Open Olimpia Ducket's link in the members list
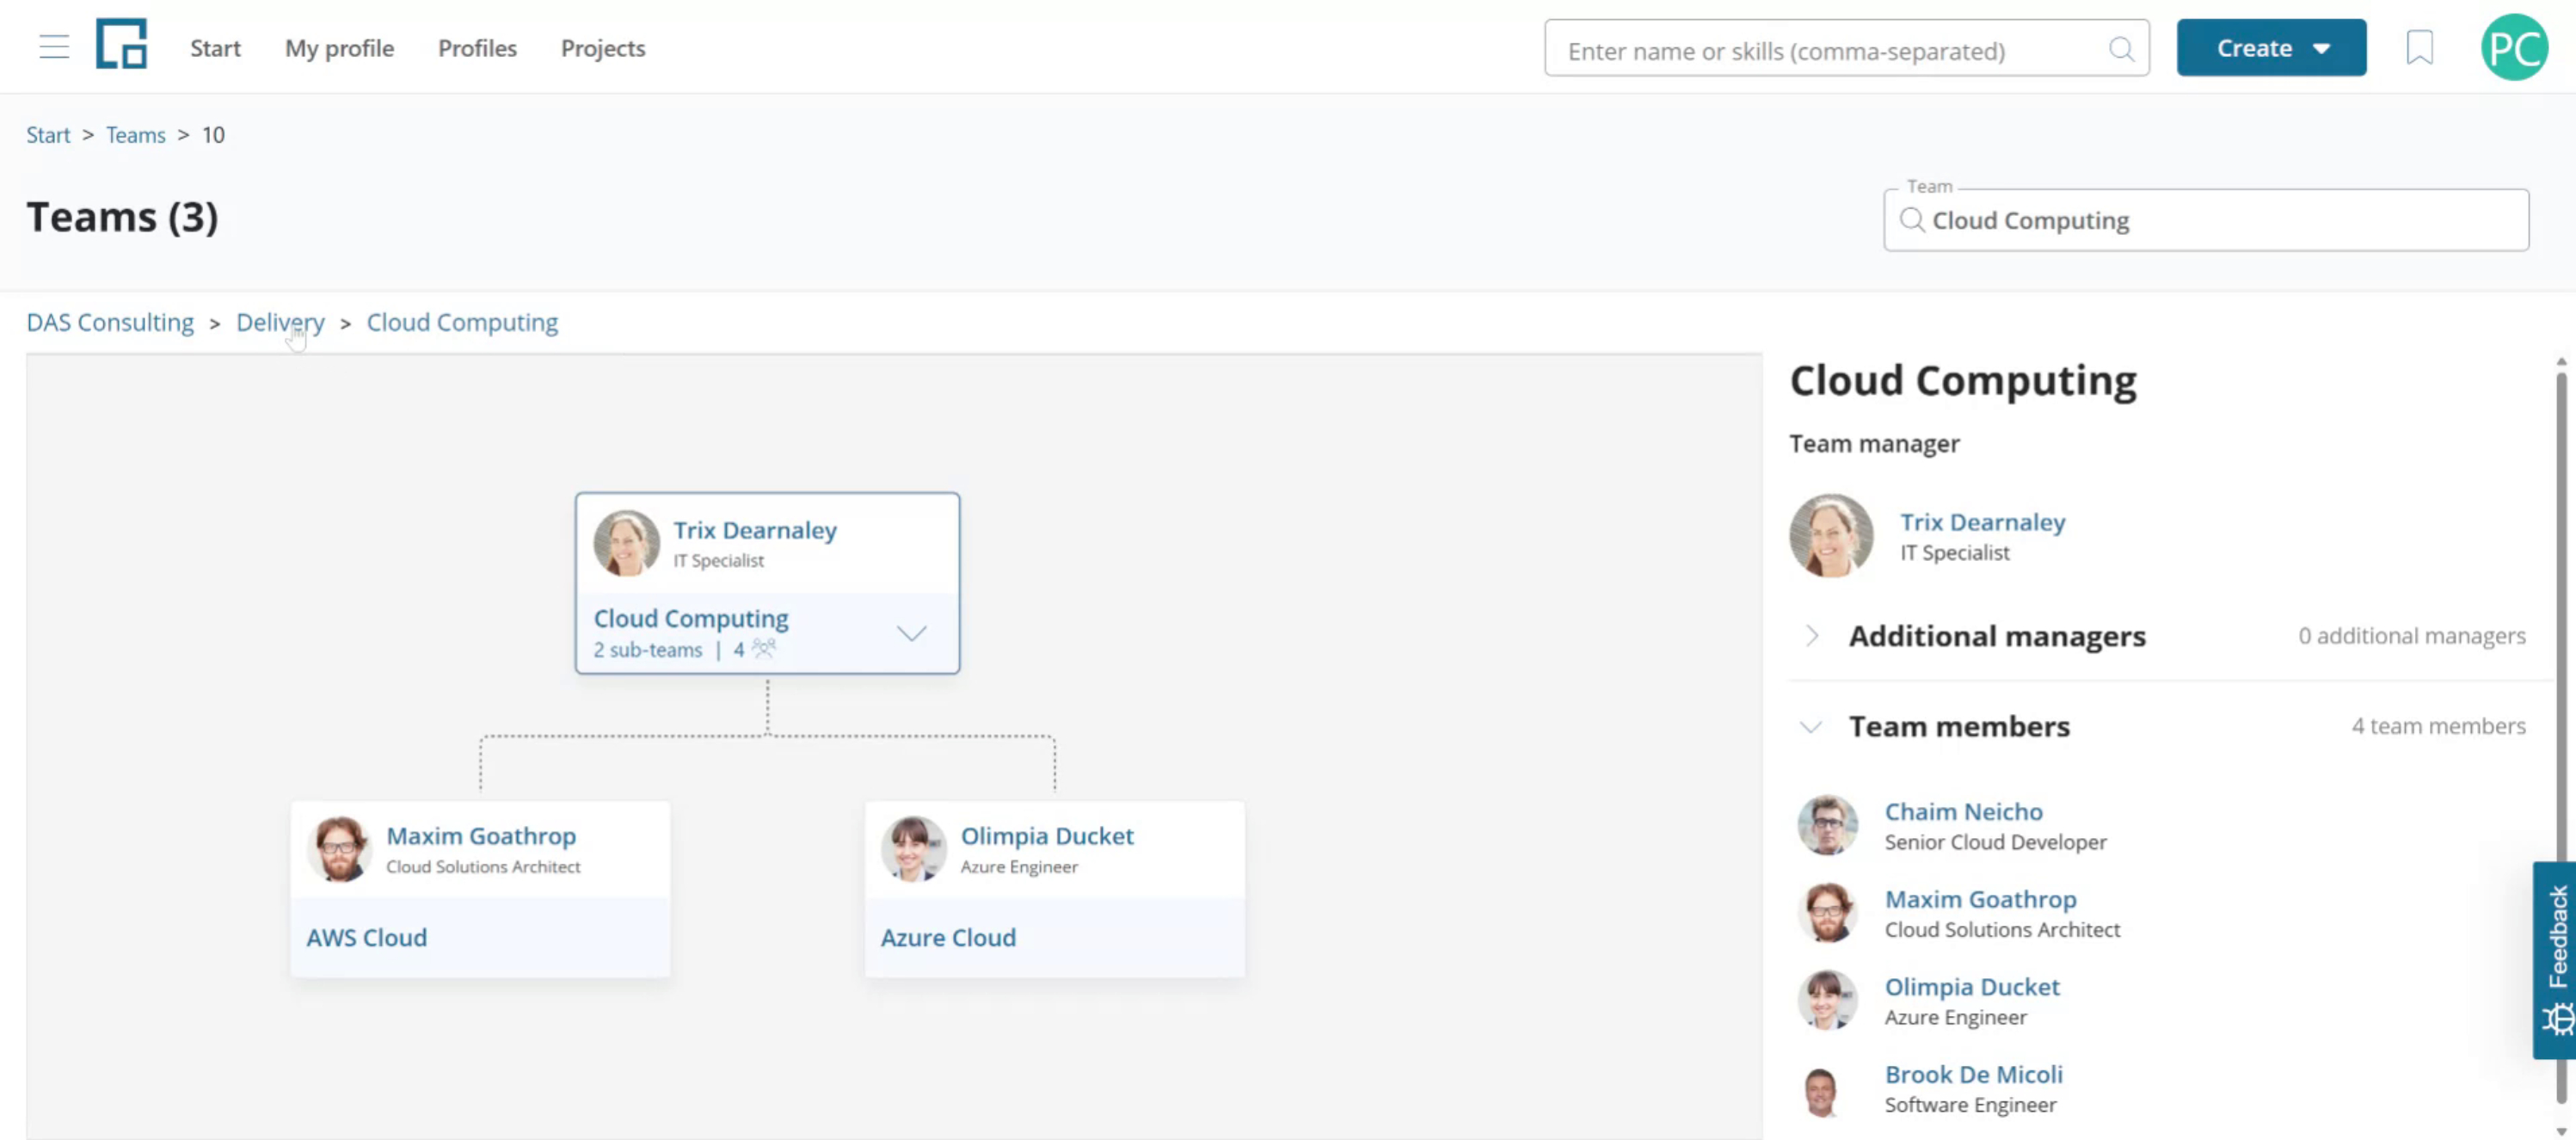Screen dimensions: 2576x1140 1972,986
